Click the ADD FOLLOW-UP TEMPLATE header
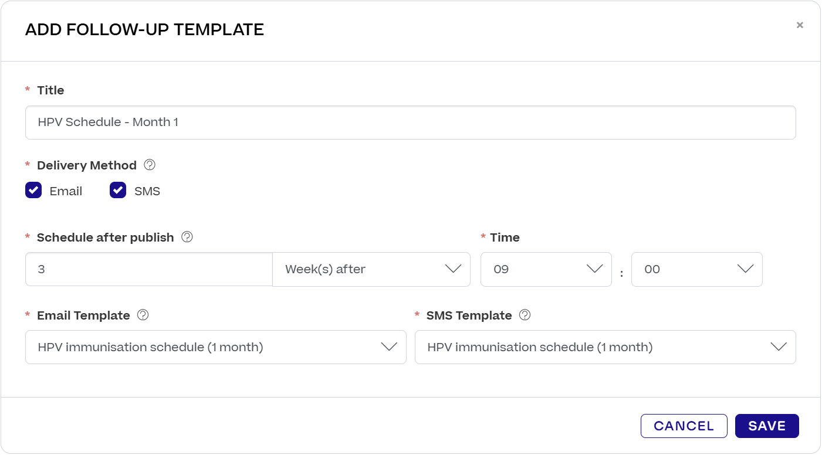This screenshot has width=822, height=455. [144, 29]
